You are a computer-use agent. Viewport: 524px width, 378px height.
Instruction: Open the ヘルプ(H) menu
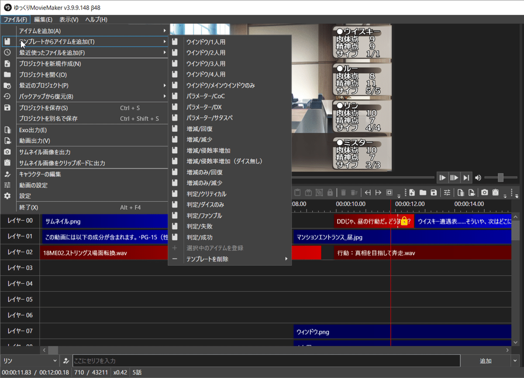point(96,20)
